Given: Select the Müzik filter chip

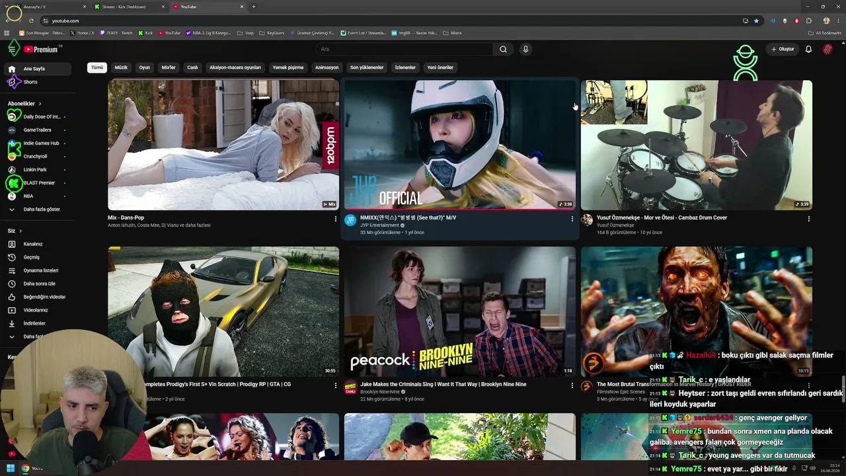Looking at the screenshot, I should pos(121,67).
